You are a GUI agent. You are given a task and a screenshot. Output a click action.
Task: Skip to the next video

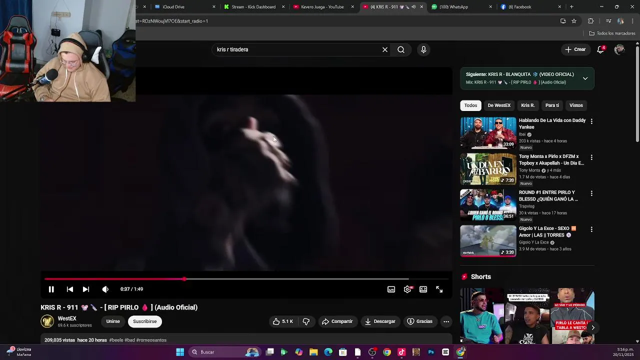click(86, 289)
